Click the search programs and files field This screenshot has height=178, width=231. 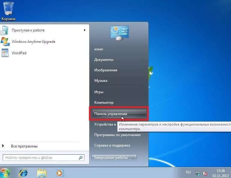pos(44,158)
